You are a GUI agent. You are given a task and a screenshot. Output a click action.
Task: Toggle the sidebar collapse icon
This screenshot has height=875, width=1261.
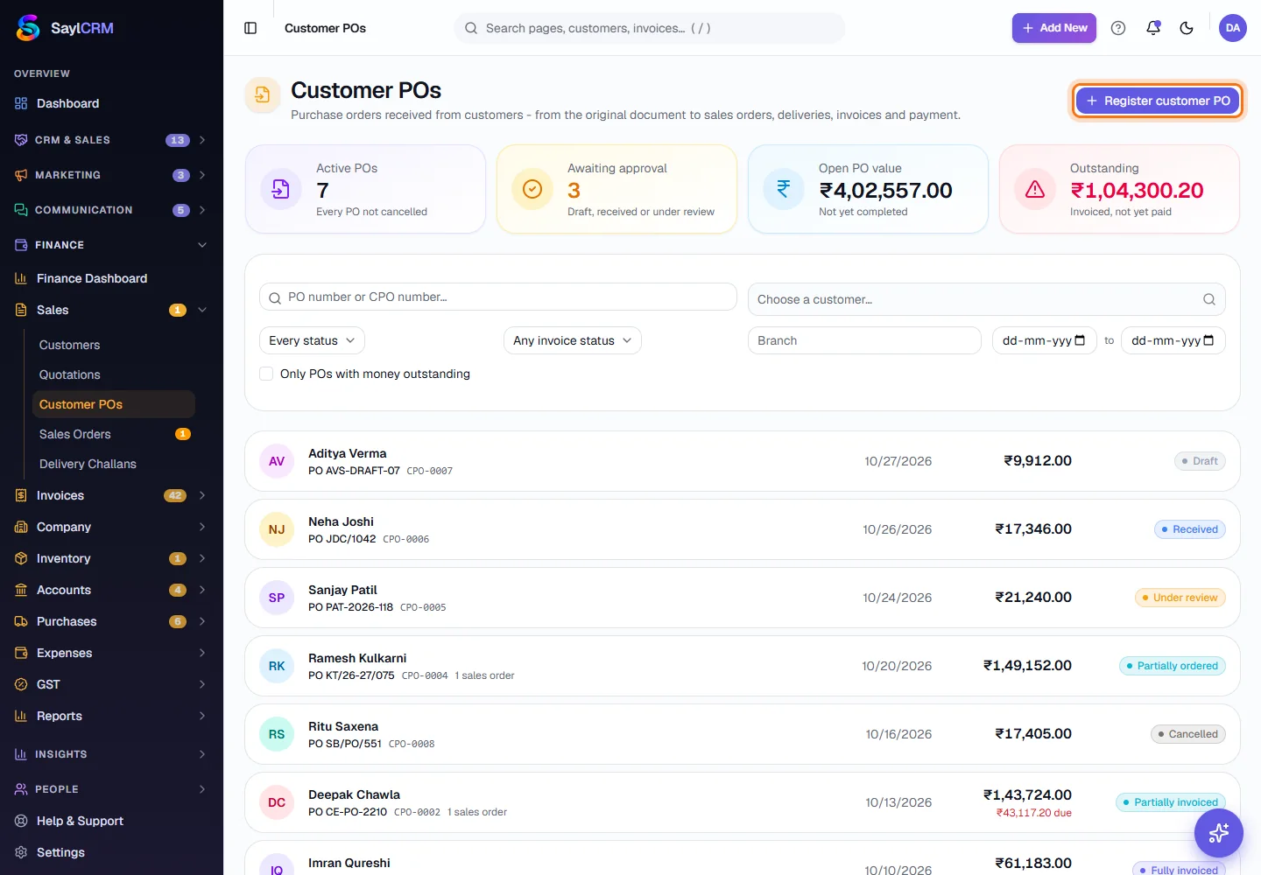(x=250, y=28)
